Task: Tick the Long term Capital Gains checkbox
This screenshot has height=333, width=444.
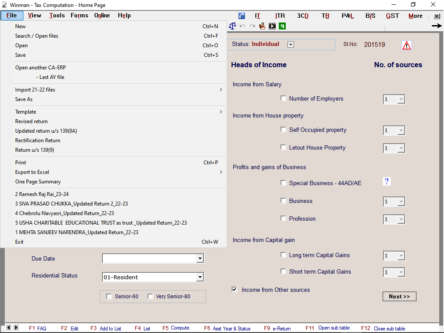Action: click(x=284, y=255)
